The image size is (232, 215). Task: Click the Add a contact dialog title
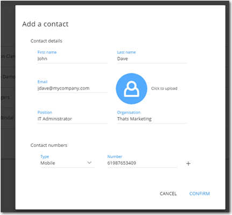pos(45,24)
